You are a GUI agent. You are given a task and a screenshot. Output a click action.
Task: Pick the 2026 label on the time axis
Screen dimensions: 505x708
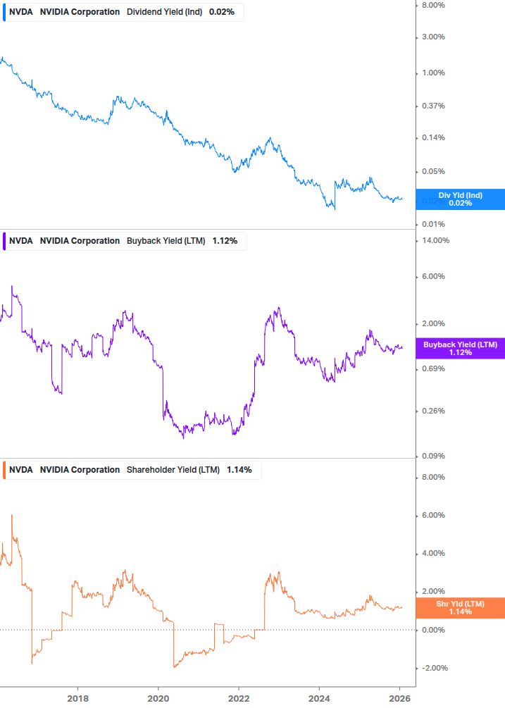click(x=399, y=697)
